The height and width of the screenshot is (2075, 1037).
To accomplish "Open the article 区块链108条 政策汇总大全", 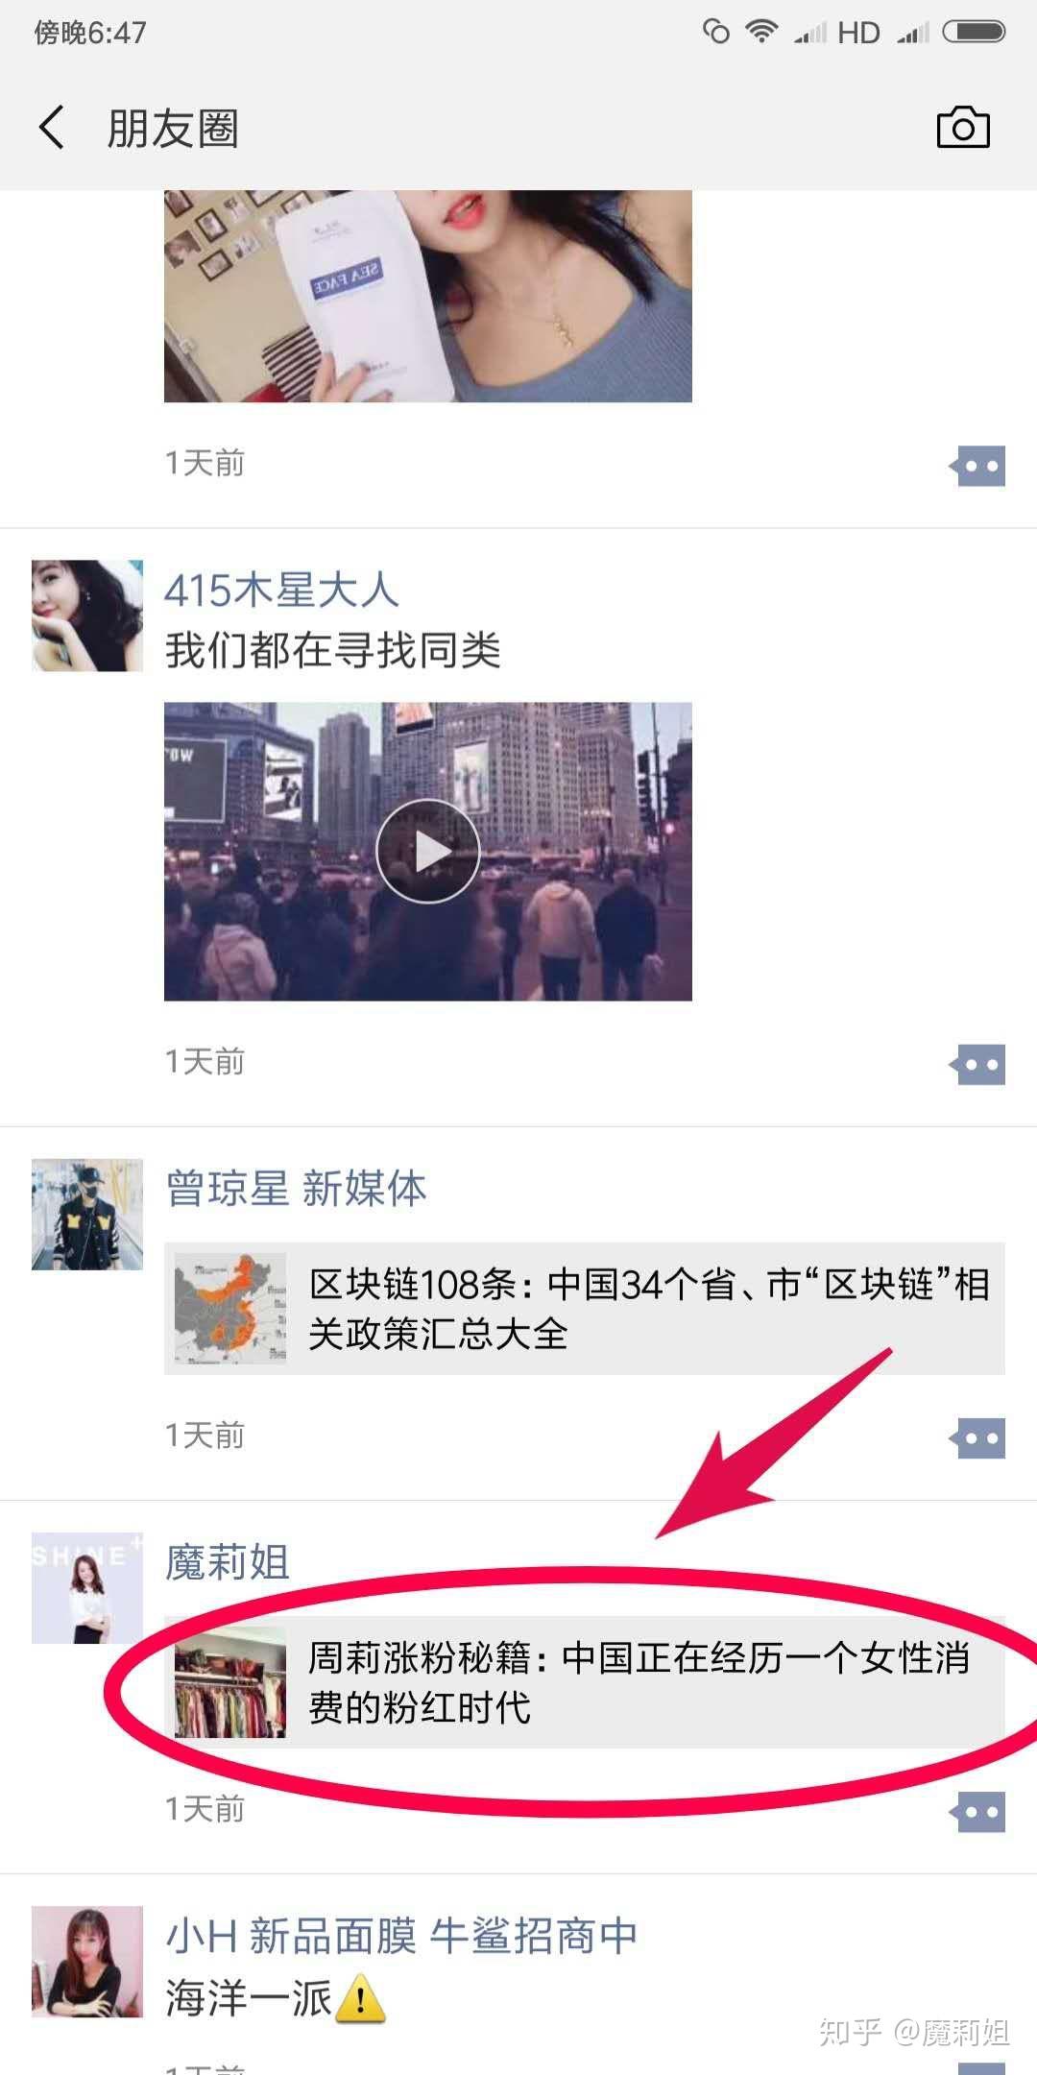I will [x=585, y=1308].
